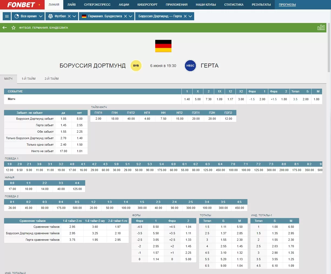Switch to the 1-Й ТАЙМ tab
Screen dimensions: 331x274
[29, 79]
